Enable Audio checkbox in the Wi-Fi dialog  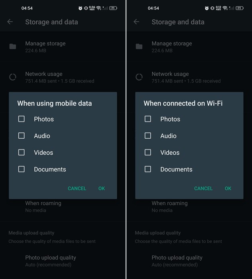coord(148,136)
